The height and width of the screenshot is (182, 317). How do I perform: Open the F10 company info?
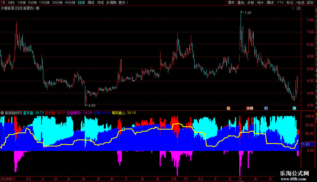(280, 3)
